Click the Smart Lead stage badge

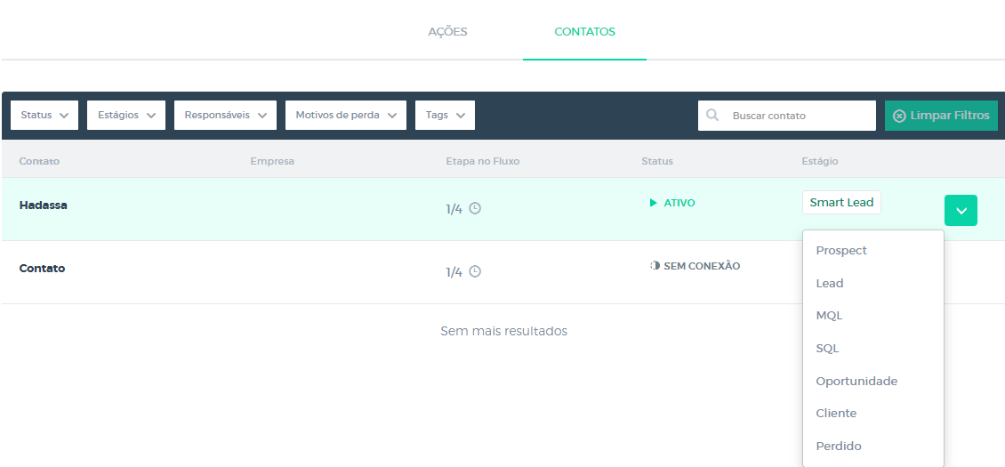841,202
